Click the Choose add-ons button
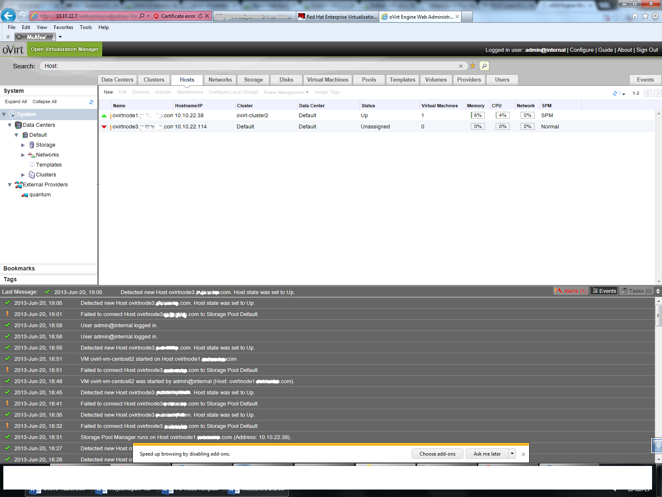 [x=437, y=454]
